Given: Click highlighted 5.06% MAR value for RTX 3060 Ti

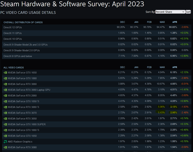Looking at the screenshot, I should (x=161, y=107).
